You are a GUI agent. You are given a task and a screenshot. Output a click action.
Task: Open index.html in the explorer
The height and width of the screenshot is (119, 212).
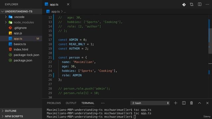(x=21, y=49)
